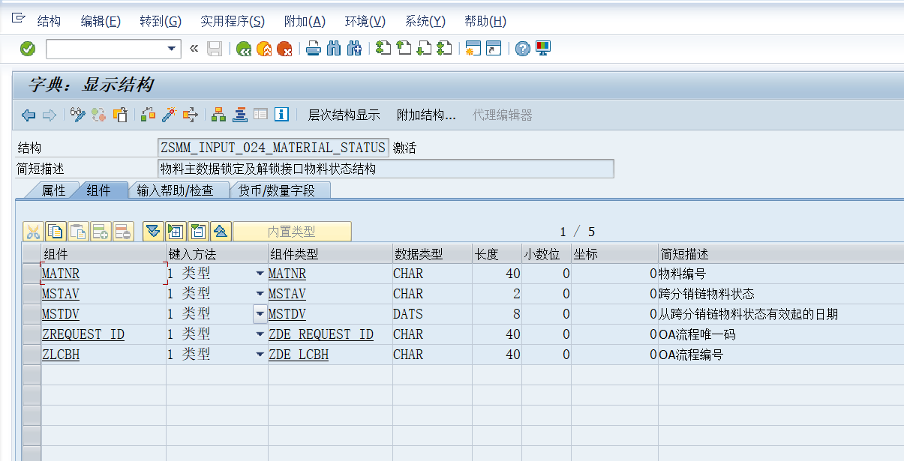Go to the first page icon
The image size is (904, 461).
(x=383, y=49)
